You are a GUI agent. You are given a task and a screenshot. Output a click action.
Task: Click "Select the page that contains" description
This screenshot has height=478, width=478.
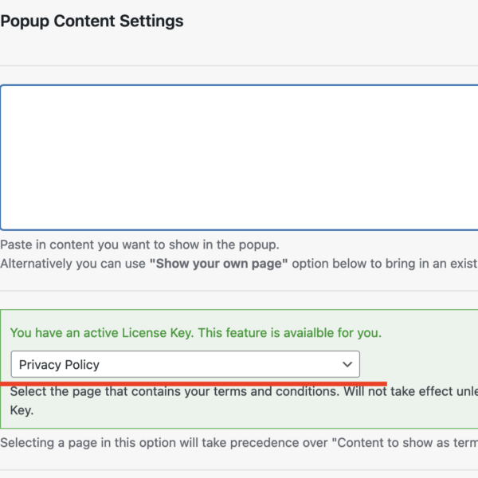[109, 392]
